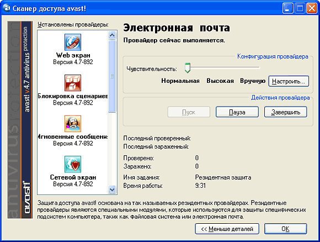Image resolution: width=320 pixels, height=242 pixels.
Task: Minimize the Сканер доступа avast! window
Action: pyautogui.click(x=288, y=8)
